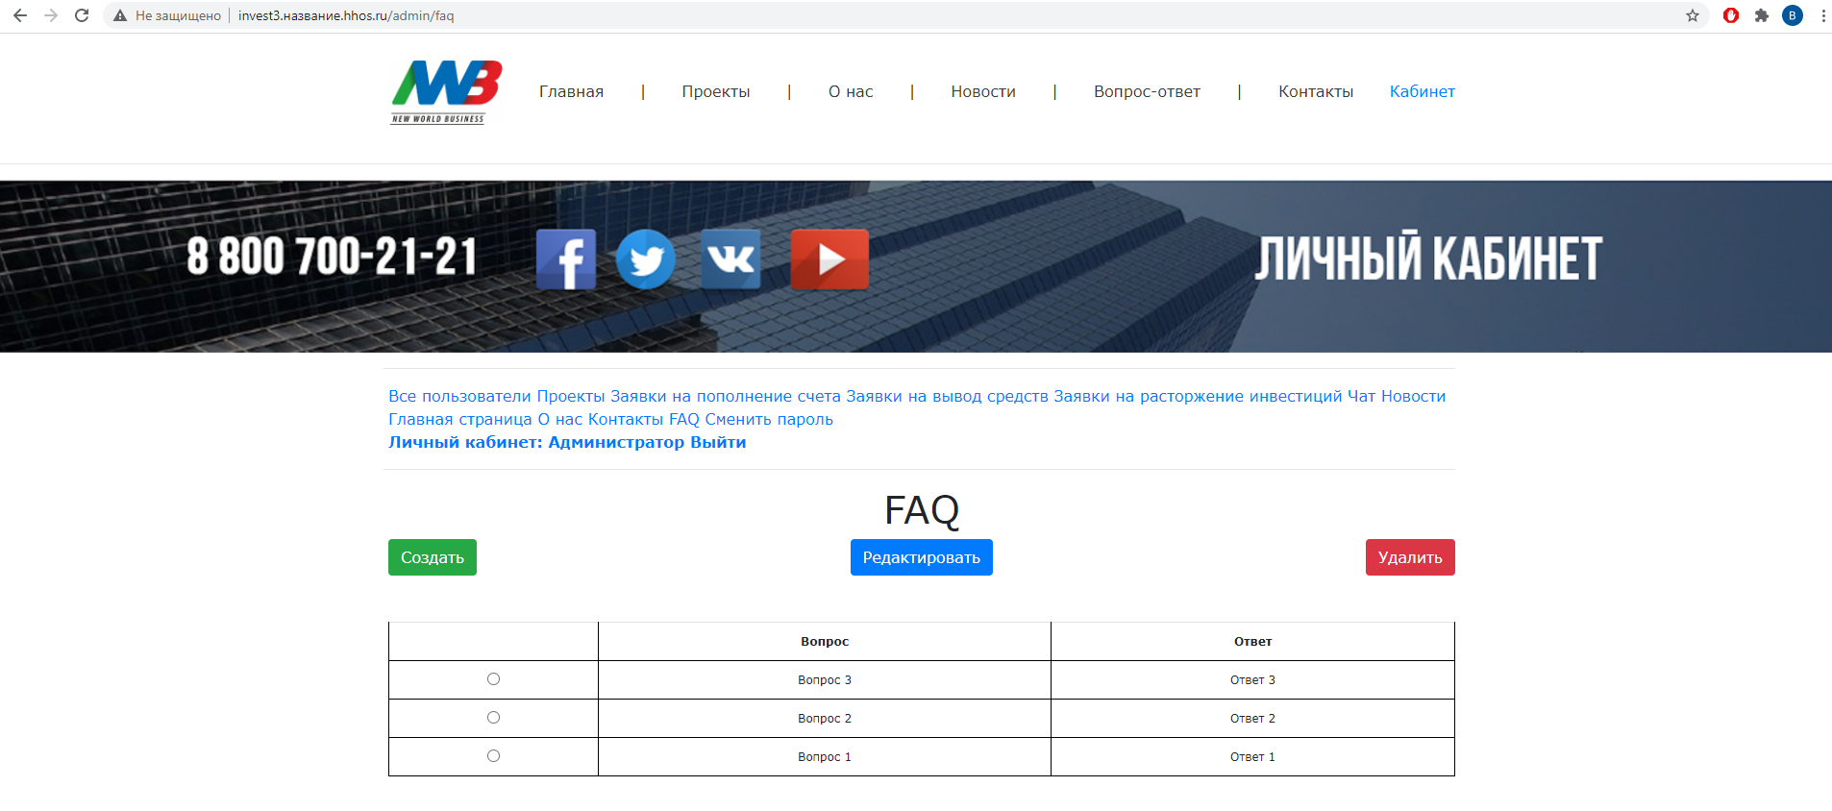The width and height of the screenshot is (1832, 811).
Task: Click the browser forward arrow
Action: (x=51, y=15)
